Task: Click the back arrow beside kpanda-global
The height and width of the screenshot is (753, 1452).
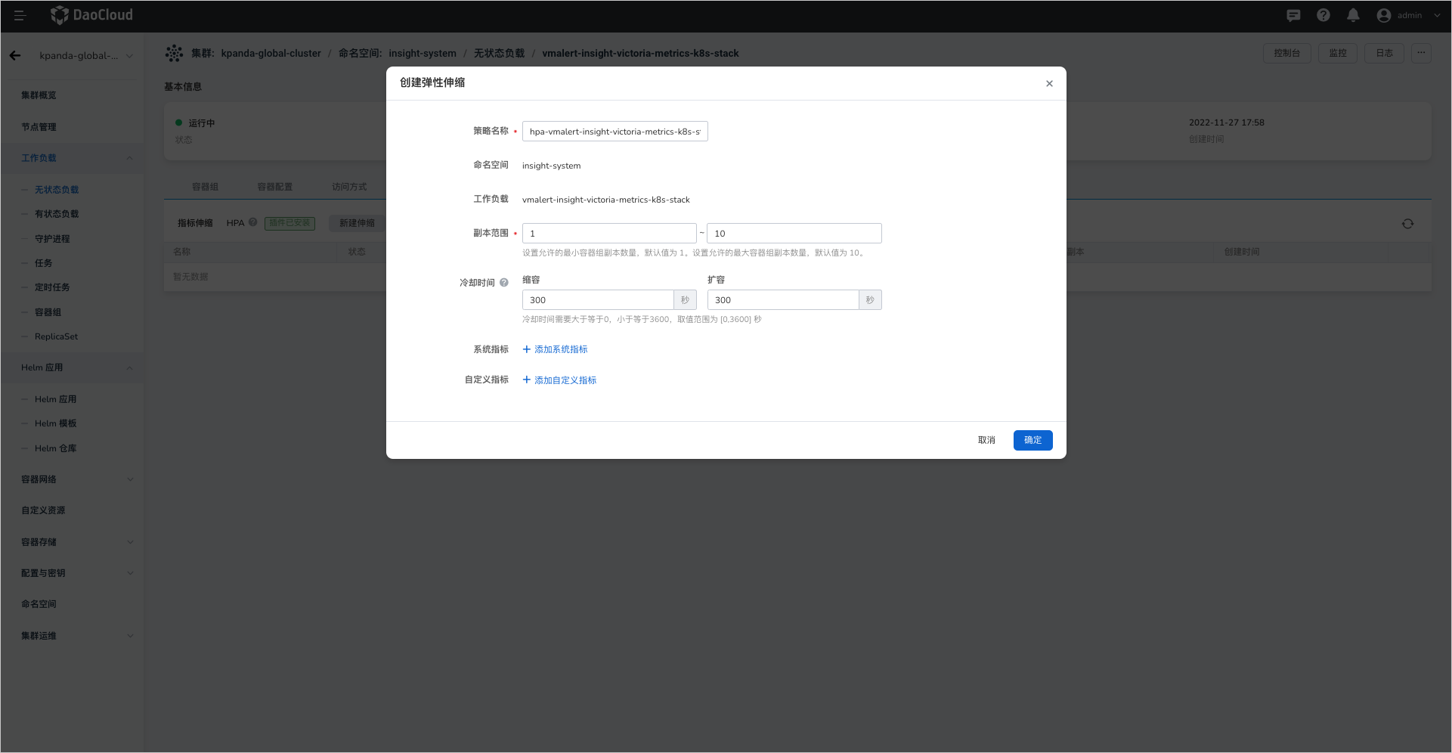Action: coord(15,55)
